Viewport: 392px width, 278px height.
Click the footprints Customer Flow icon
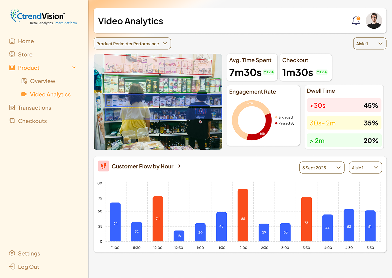[x=104, y=166]
